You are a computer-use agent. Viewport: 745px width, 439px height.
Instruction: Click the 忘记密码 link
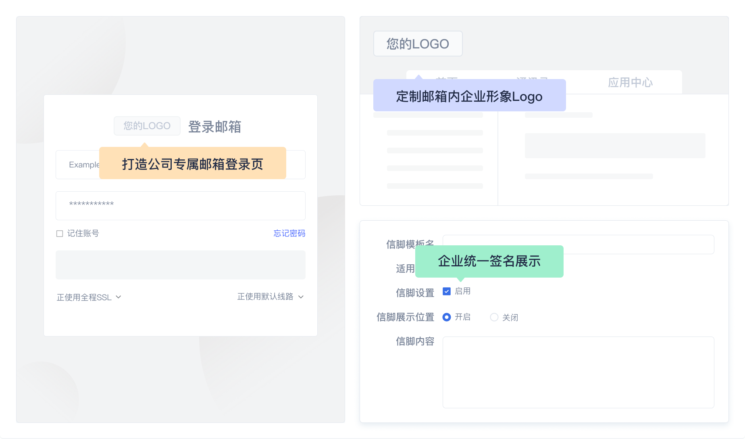(x=289, y=233)
